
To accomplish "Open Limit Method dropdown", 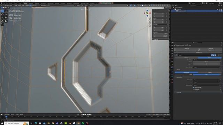I will point(207,67).
